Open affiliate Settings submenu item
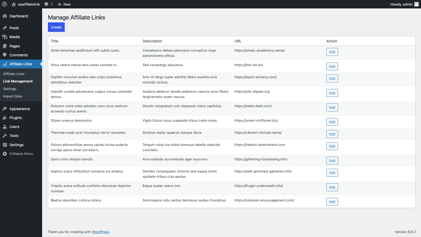421x237 pixels. (x=10, y=89)
